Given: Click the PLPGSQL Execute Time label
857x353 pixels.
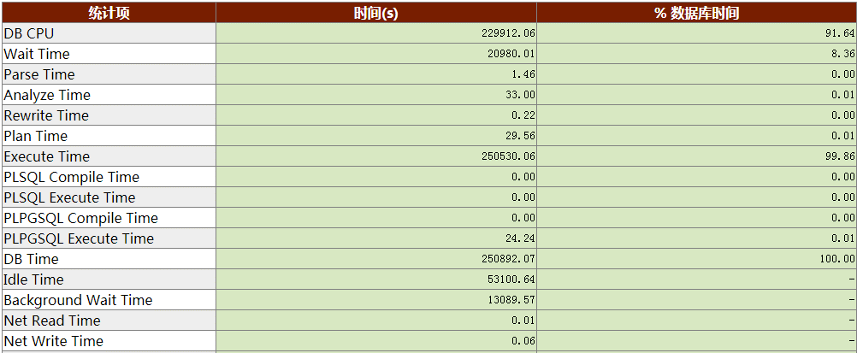Looking at the screenshot, I should (x=79, y=238).
